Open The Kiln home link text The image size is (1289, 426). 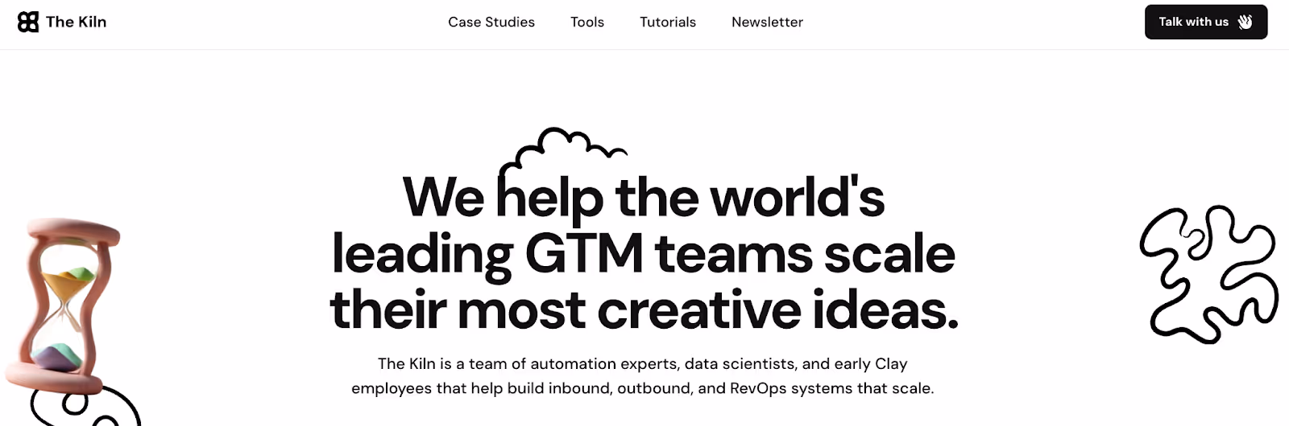76,22
